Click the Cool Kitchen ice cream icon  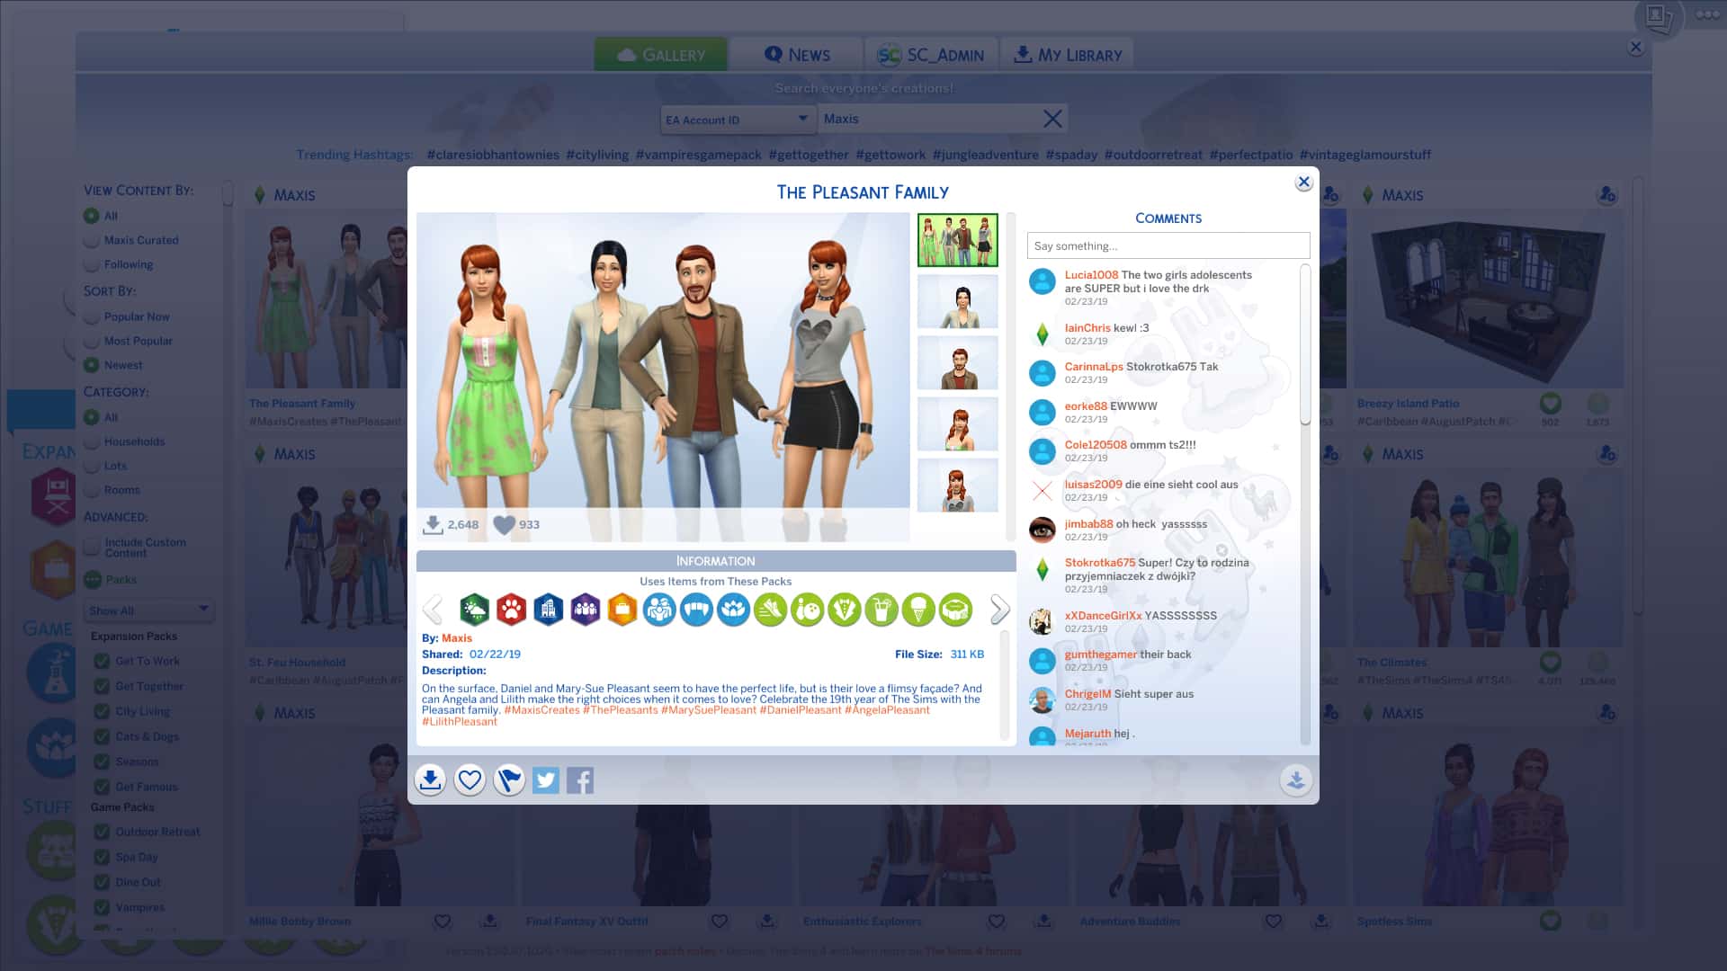point(918,610)
